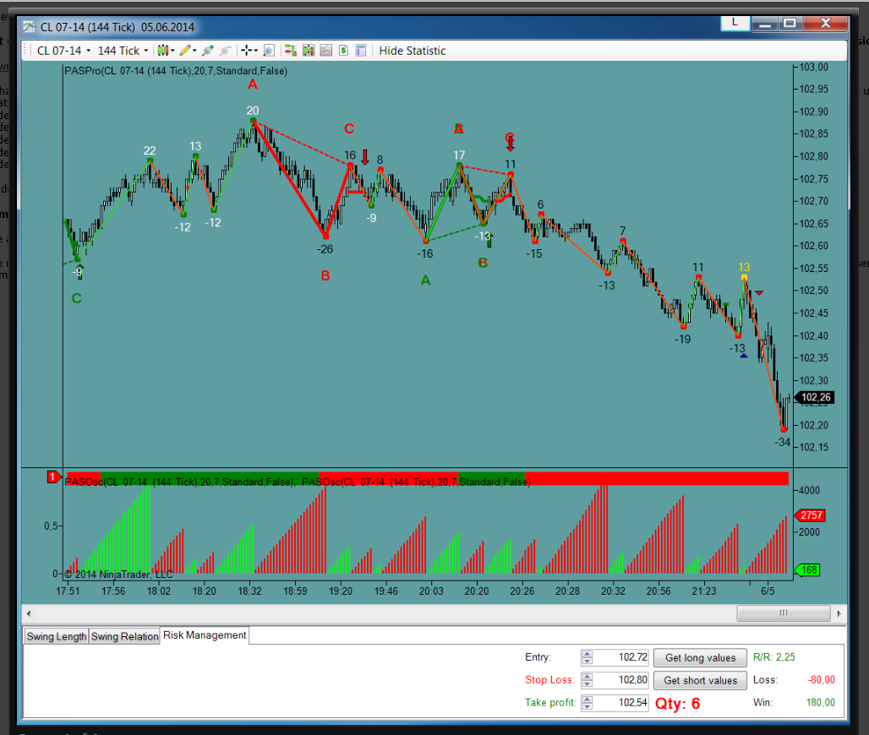This screenshot has height=735, width=869.
Task: Click the blue triangle below -13 swing
Action: pos(744,356)
